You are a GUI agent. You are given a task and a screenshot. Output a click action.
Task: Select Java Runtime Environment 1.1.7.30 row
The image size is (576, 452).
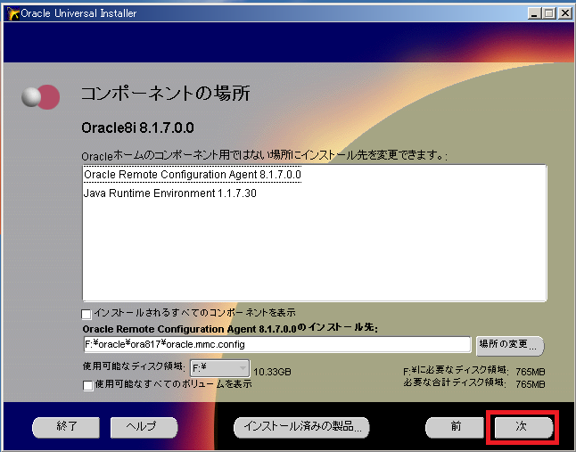pos(170,193)
